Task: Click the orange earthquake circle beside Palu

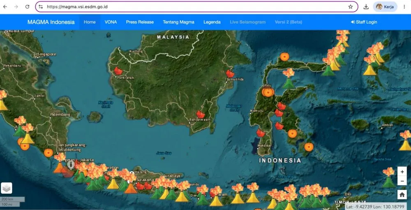Action: pos(268,92)
